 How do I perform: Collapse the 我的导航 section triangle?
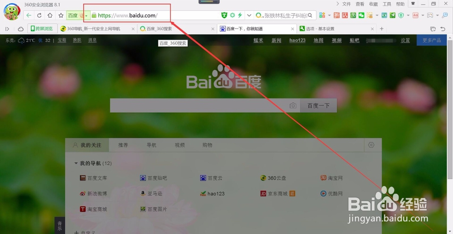(x=76, y=163)
